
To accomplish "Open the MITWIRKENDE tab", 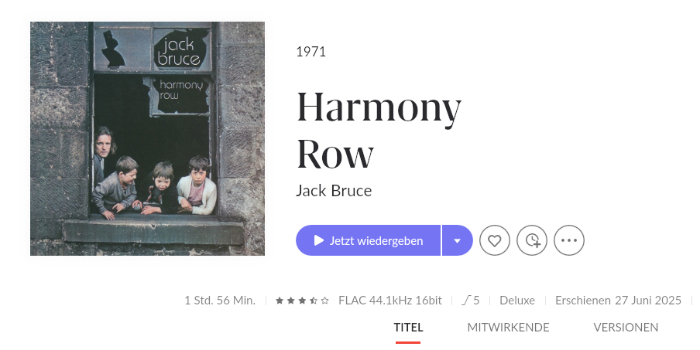I will click(x=508, y=328).
